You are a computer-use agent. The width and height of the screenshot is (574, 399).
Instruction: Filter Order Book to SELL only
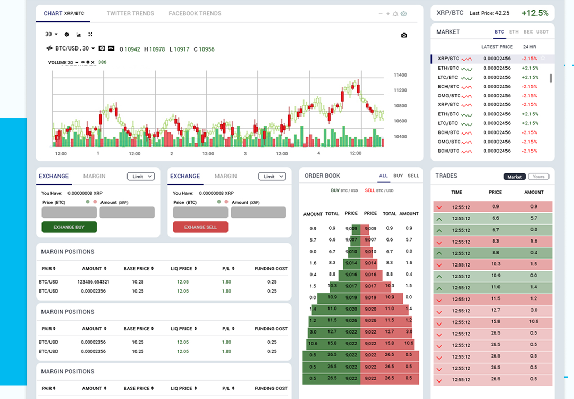[413, 176]
